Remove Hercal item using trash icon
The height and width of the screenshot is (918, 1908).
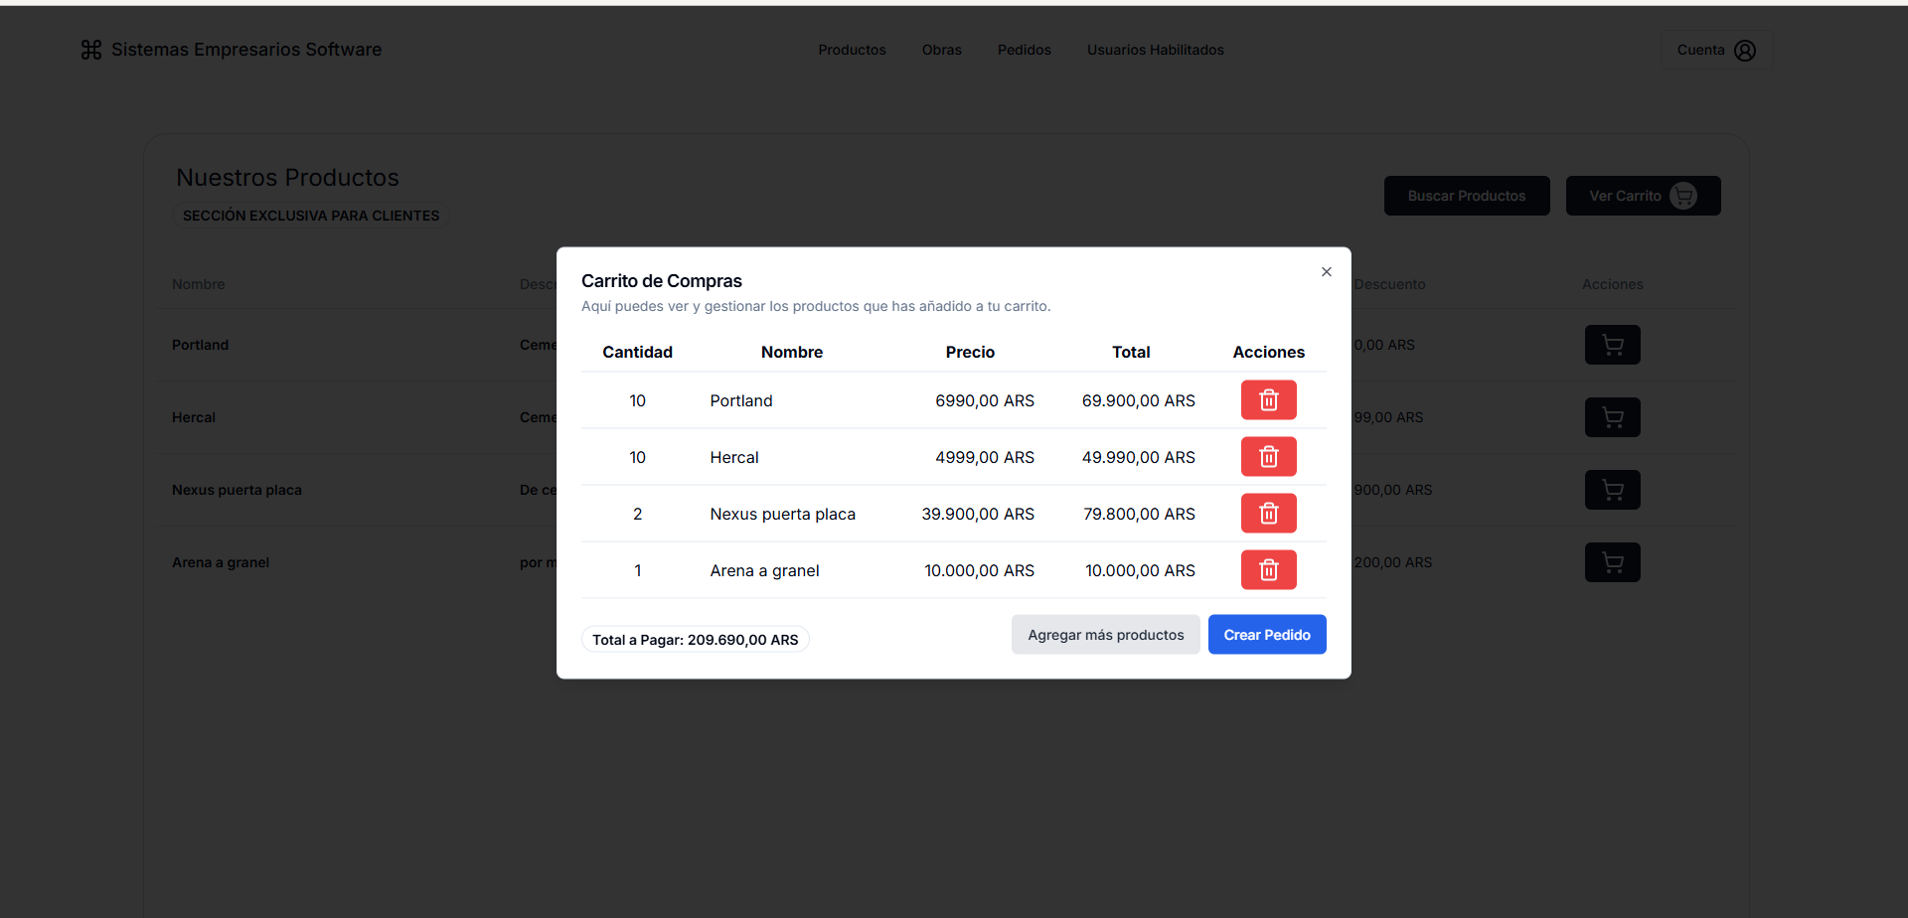(1268, 457)
